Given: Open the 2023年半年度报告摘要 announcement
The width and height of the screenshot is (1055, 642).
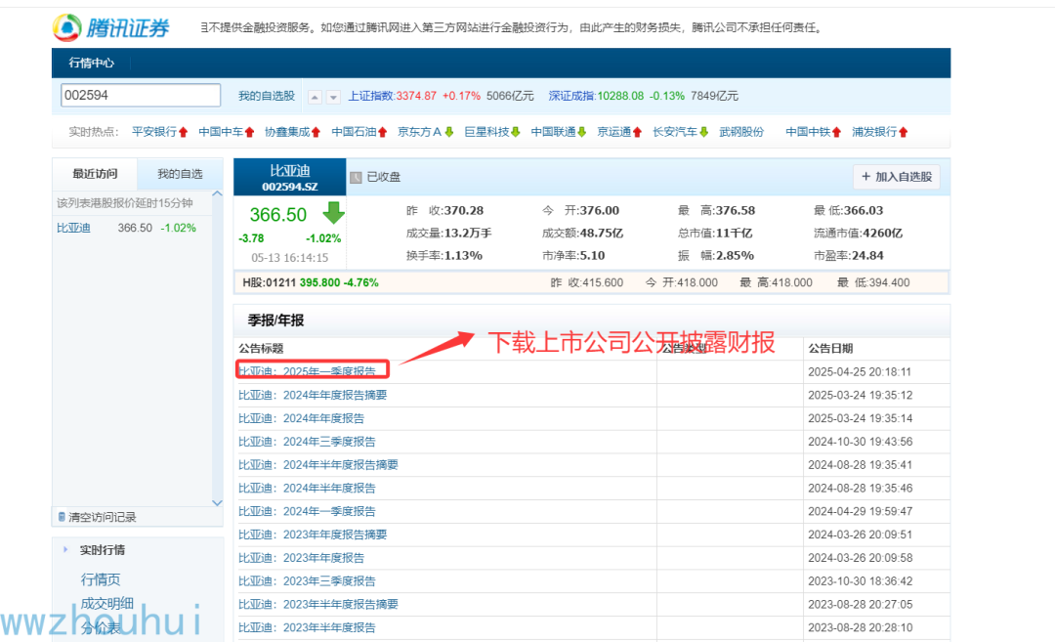Looking at the screenshot, I should [x=318, y=604].
